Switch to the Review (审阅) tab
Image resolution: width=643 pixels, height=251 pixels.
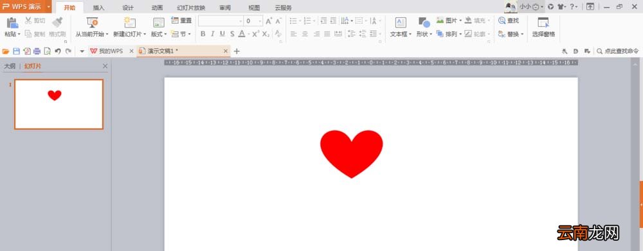tap(225, 8)
